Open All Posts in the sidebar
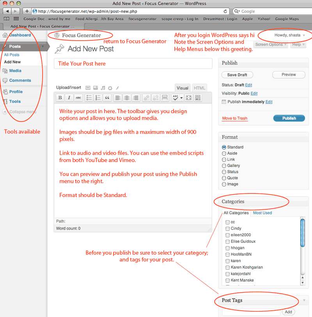The width and height of the screenshot is (312, 317). coord(12,55)
